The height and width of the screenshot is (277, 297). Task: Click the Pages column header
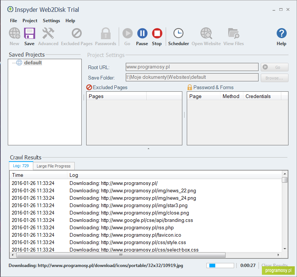(116, 96)
